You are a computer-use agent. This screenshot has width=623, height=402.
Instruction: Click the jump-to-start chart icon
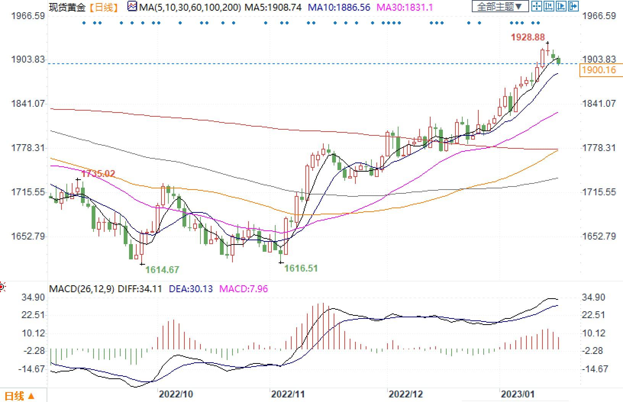[x=549, y=6]
